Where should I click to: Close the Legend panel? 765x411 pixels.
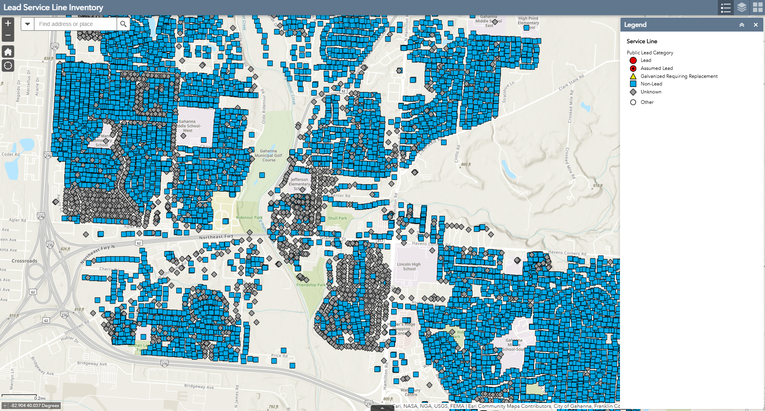756,24
